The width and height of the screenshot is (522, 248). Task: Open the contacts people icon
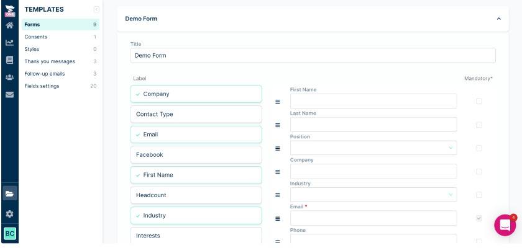[x=9, y=77]
